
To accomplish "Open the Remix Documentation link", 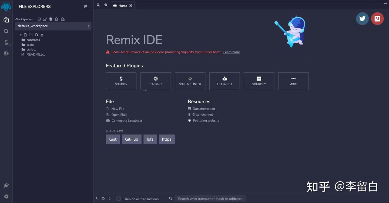I will tap(204, 109).
